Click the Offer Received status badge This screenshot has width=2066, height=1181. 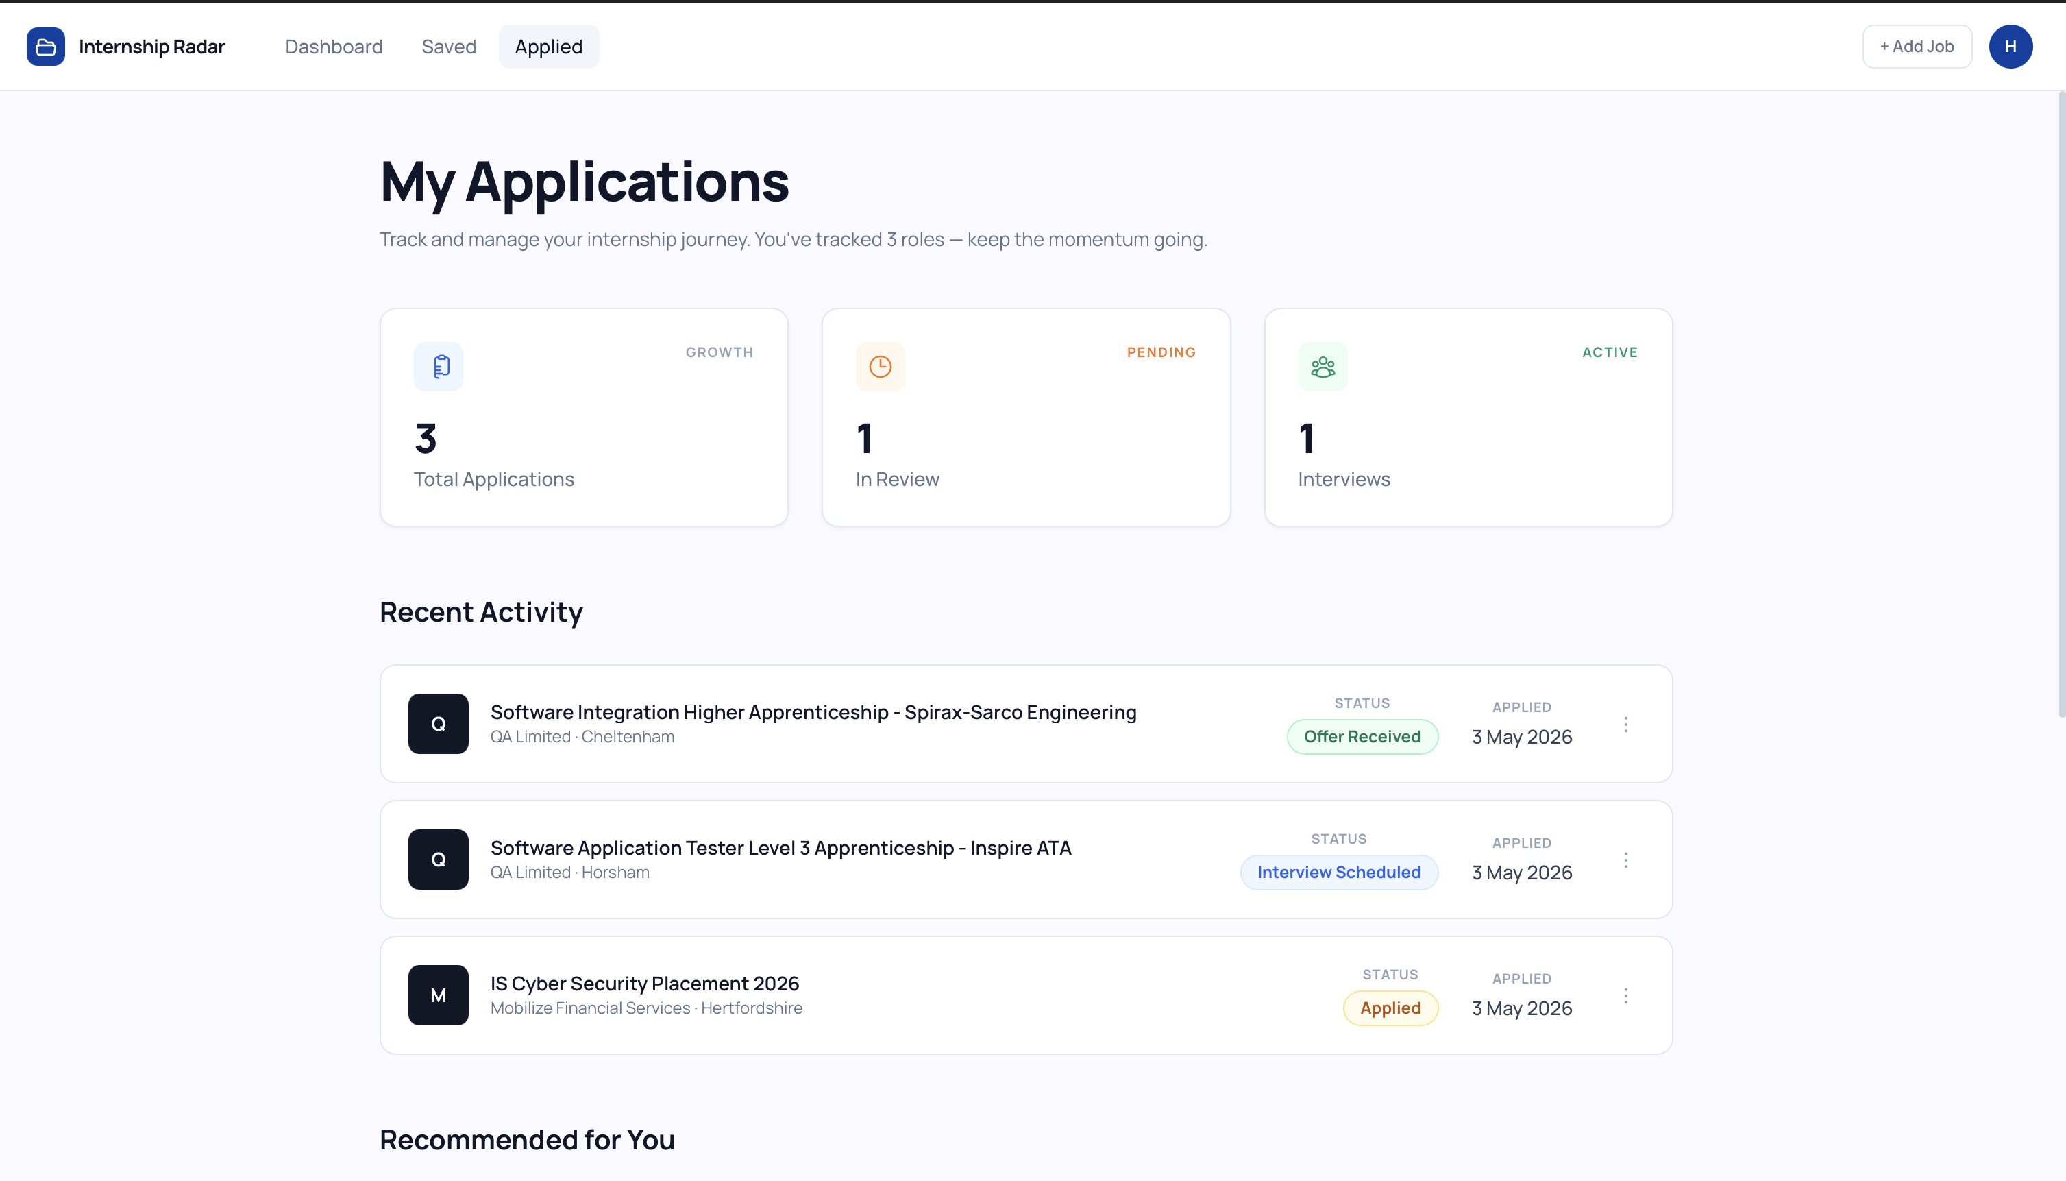click(1362, 737)
